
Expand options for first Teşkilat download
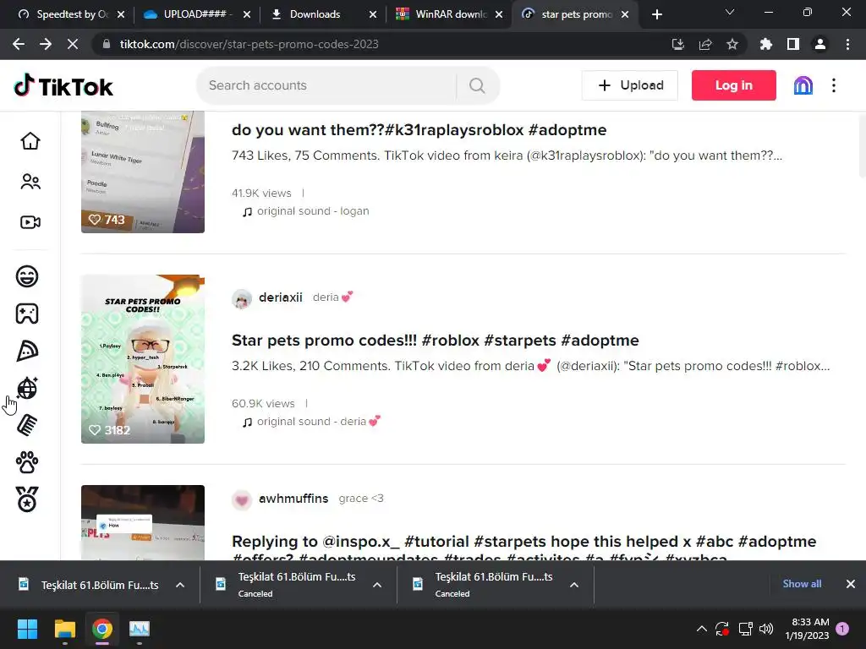180,585
